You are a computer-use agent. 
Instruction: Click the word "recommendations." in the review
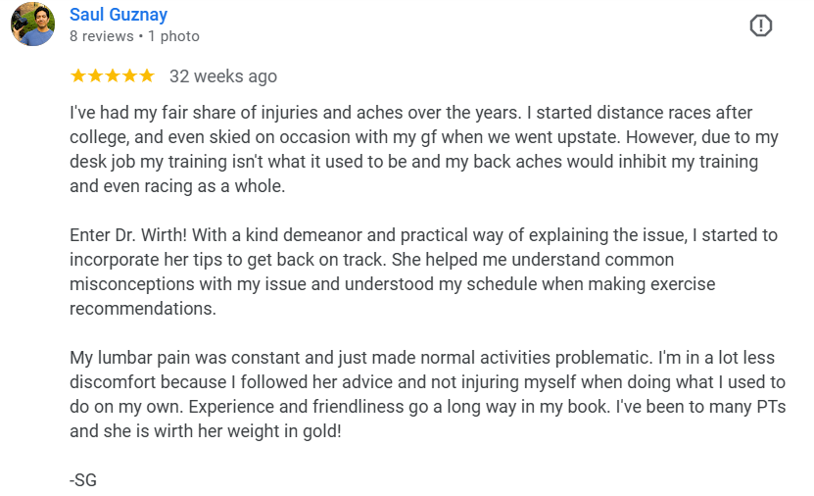click(x=142, y=308)
